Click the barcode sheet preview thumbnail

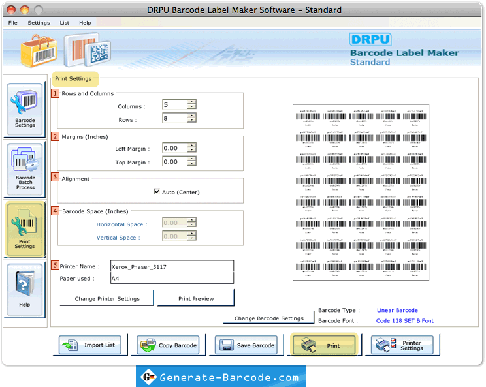pyautogui.click(x=361, y=193)
